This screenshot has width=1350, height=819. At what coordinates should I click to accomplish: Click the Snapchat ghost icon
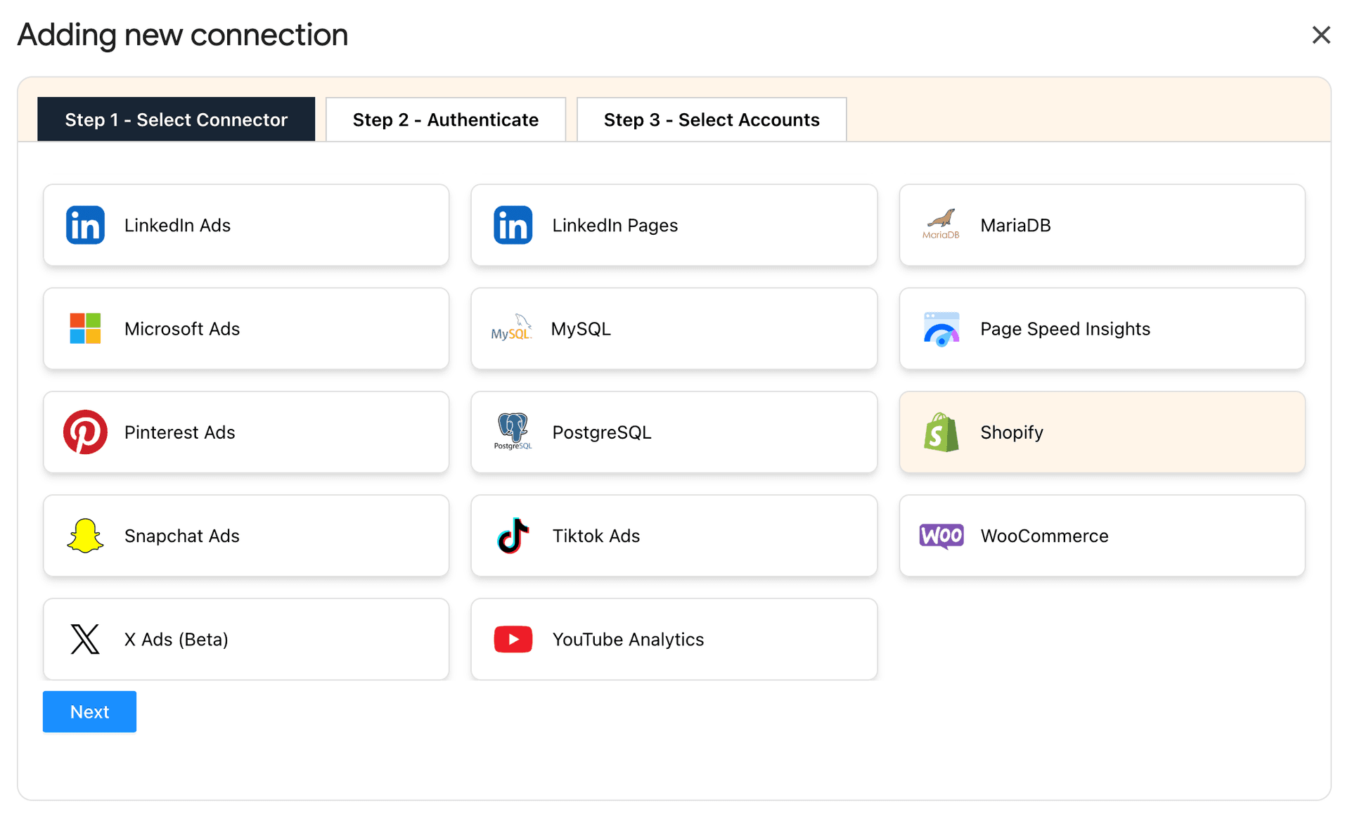click(85, 535)
